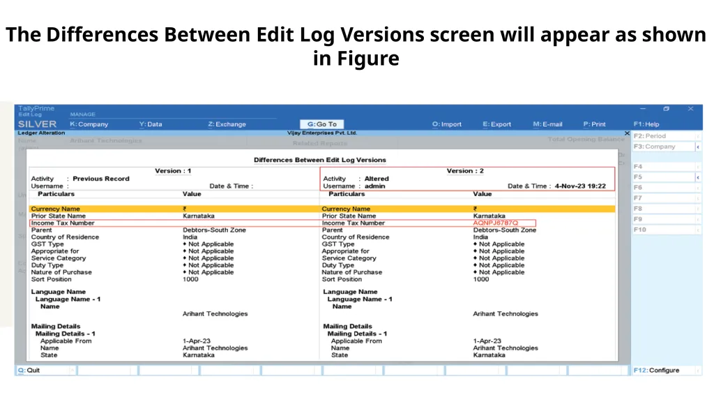Open the M: E-mail menu
Image resolution: width=714 pixels, height=402 pixels.
tap(547, 124)
